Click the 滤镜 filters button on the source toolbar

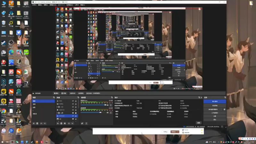(64, 93)
